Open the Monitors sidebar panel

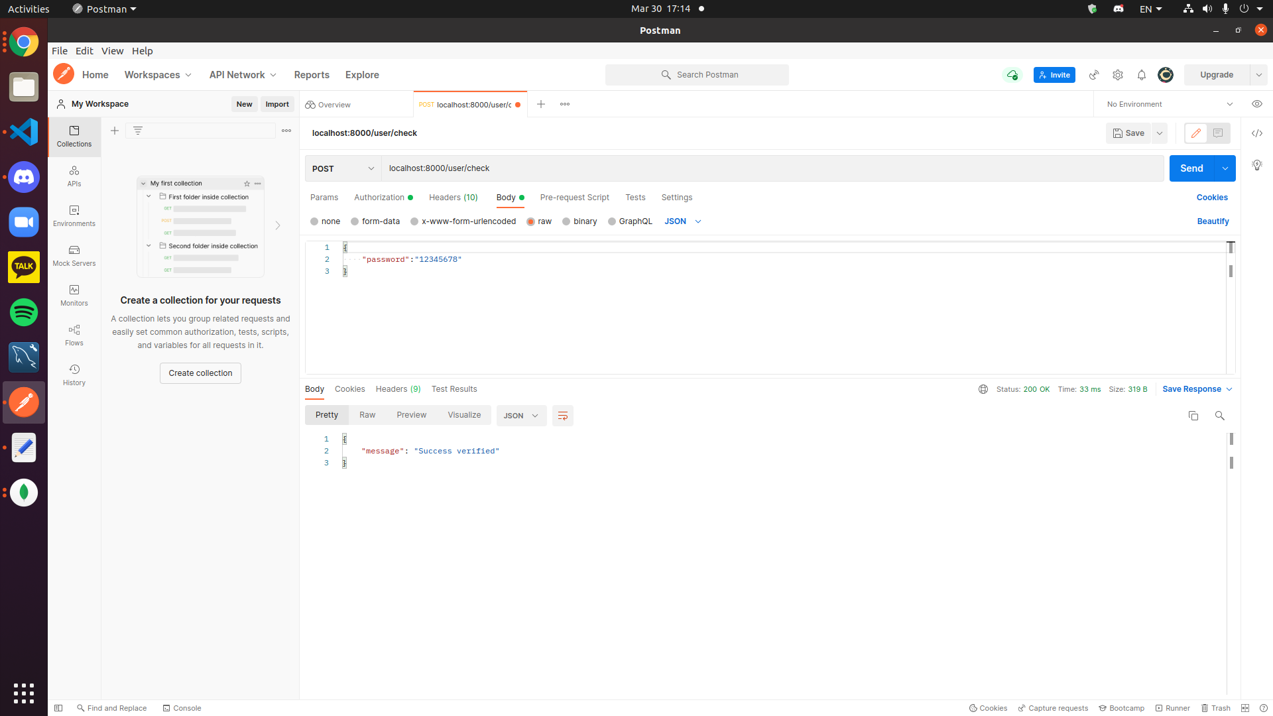point(74,296)
